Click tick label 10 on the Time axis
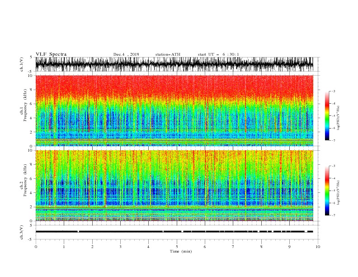The image size is (358, 277). (318, 247)
